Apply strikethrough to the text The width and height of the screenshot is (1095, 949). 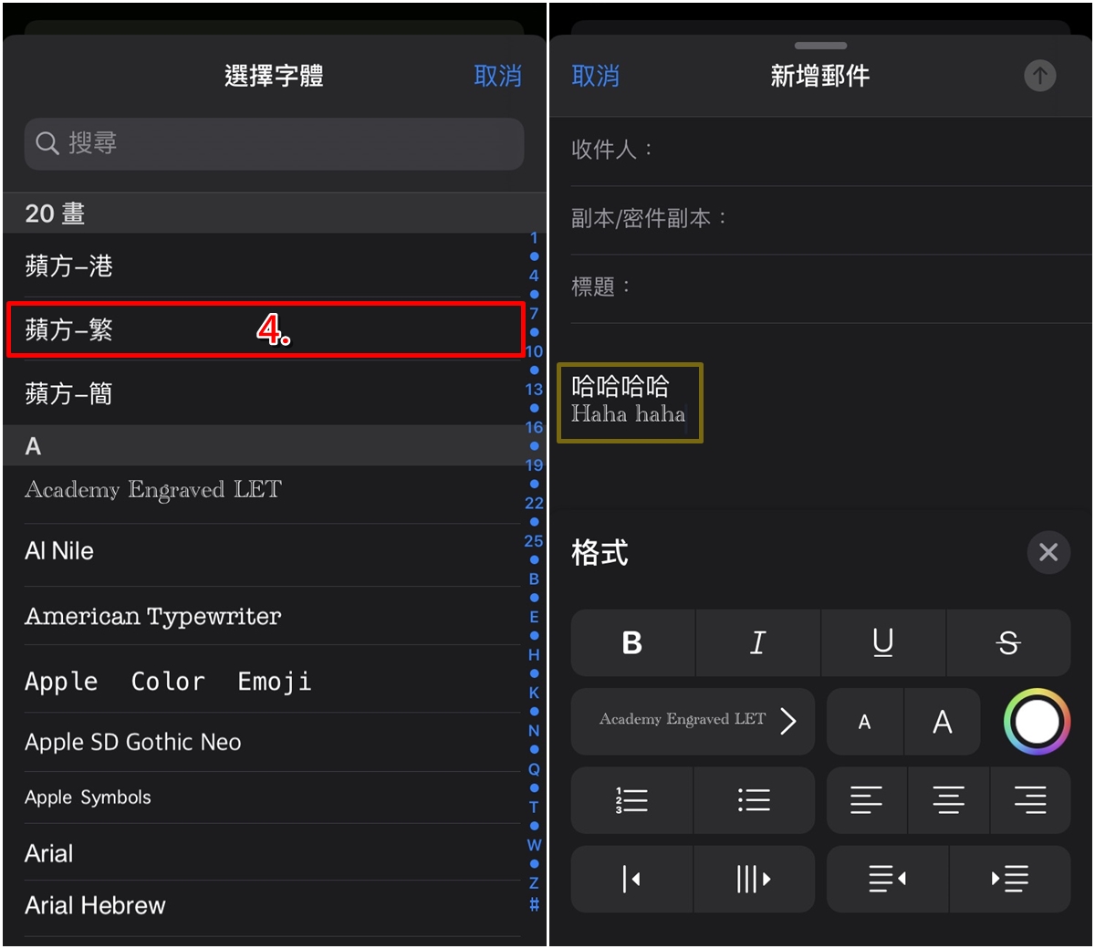[x=1008, y=643]
